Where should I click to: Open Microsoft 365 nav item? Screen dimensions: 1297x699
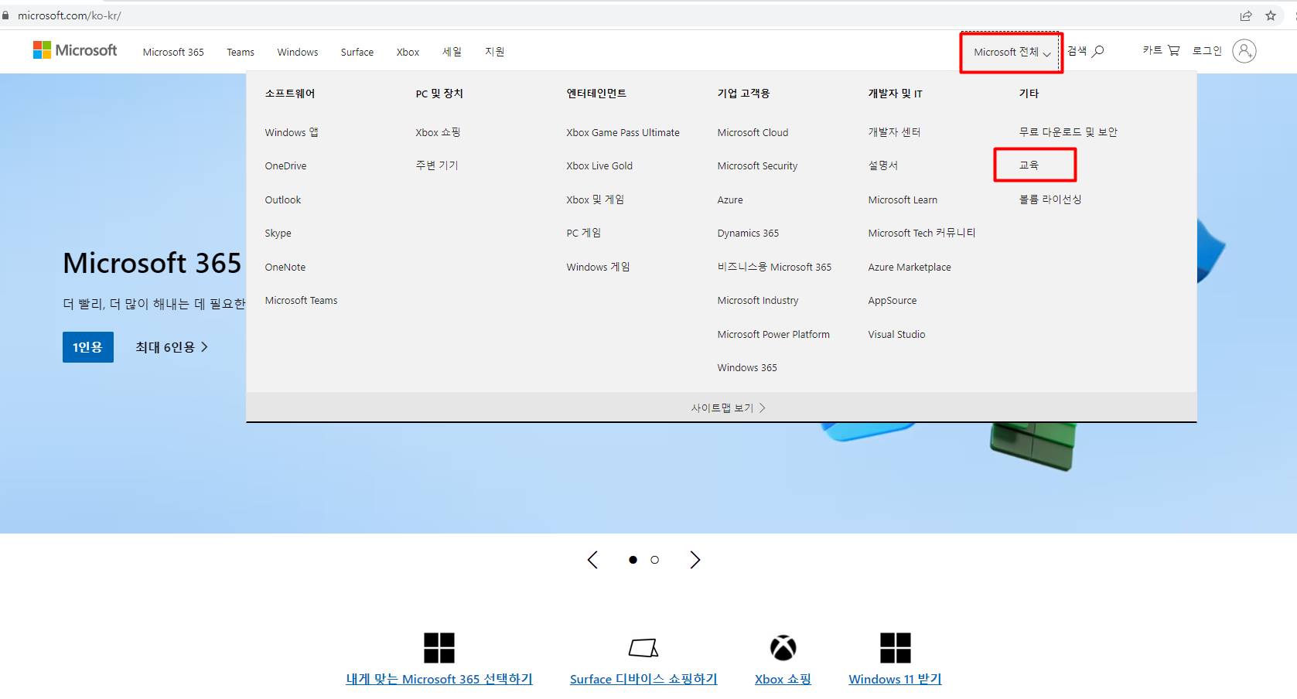pos(173,52)
